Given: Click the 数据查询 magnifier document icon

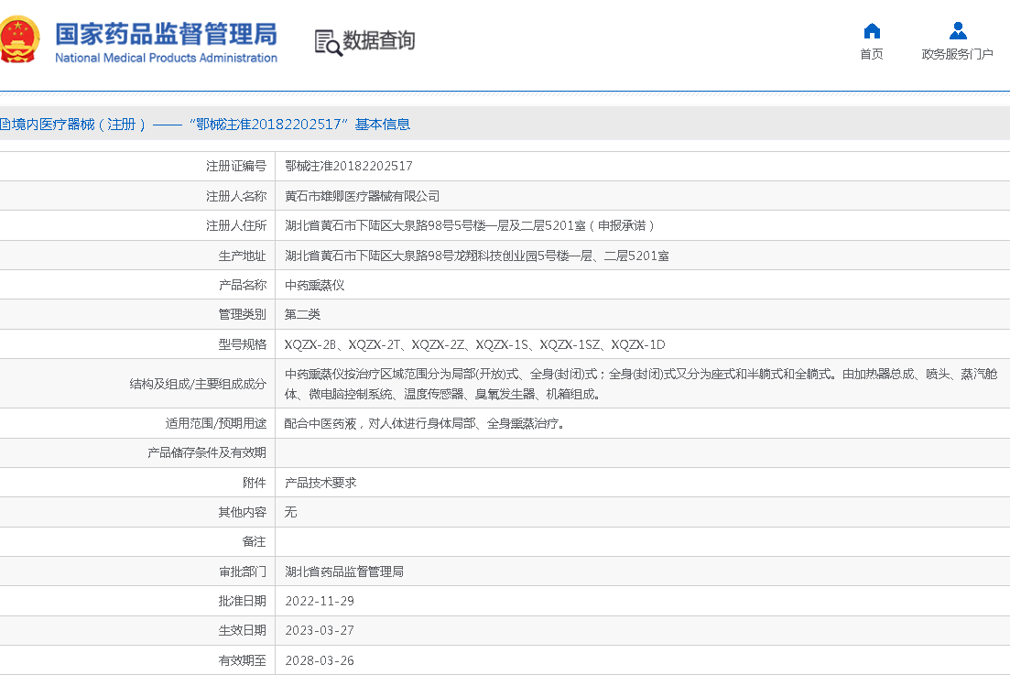Looking at the screenshot, I should [327, 42].
